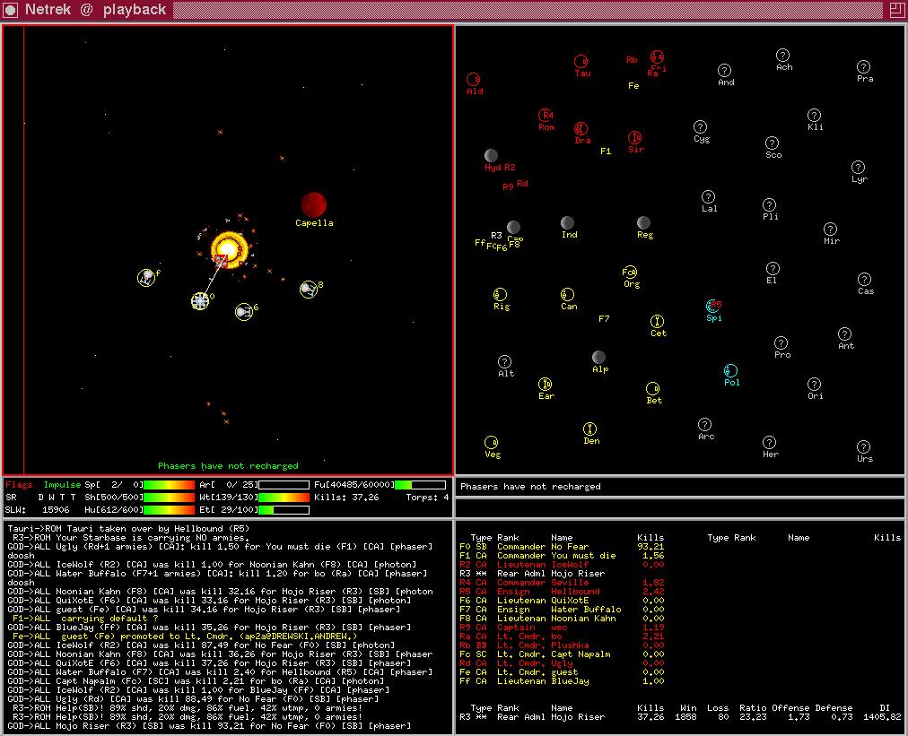This screenshot has width=908, height=736.
Task: Click the fuel level bar in dashboard
Action: pyautogui.click(x=421, y=484)
